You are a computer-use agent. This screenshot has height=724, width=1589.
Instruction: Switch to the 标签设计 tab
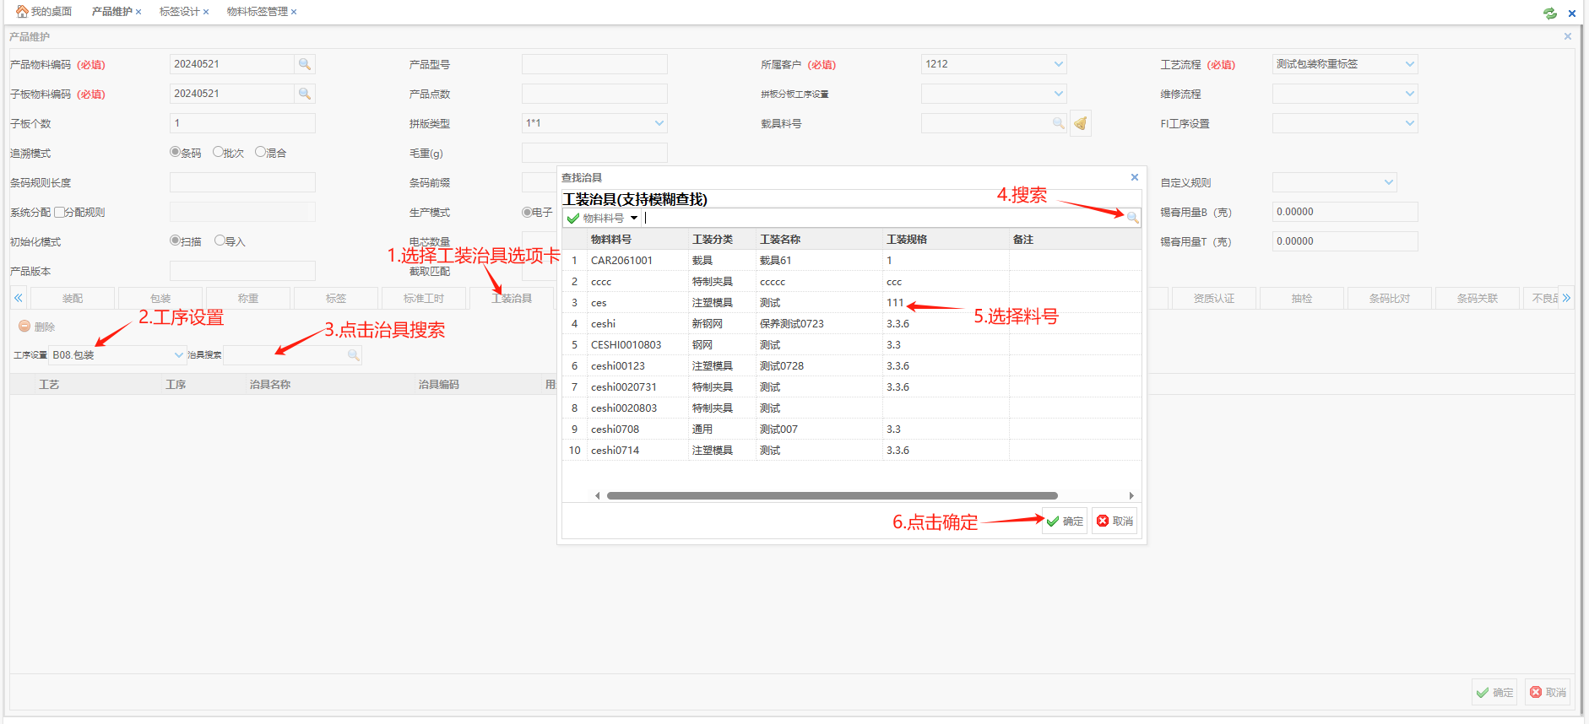(179, 12)
